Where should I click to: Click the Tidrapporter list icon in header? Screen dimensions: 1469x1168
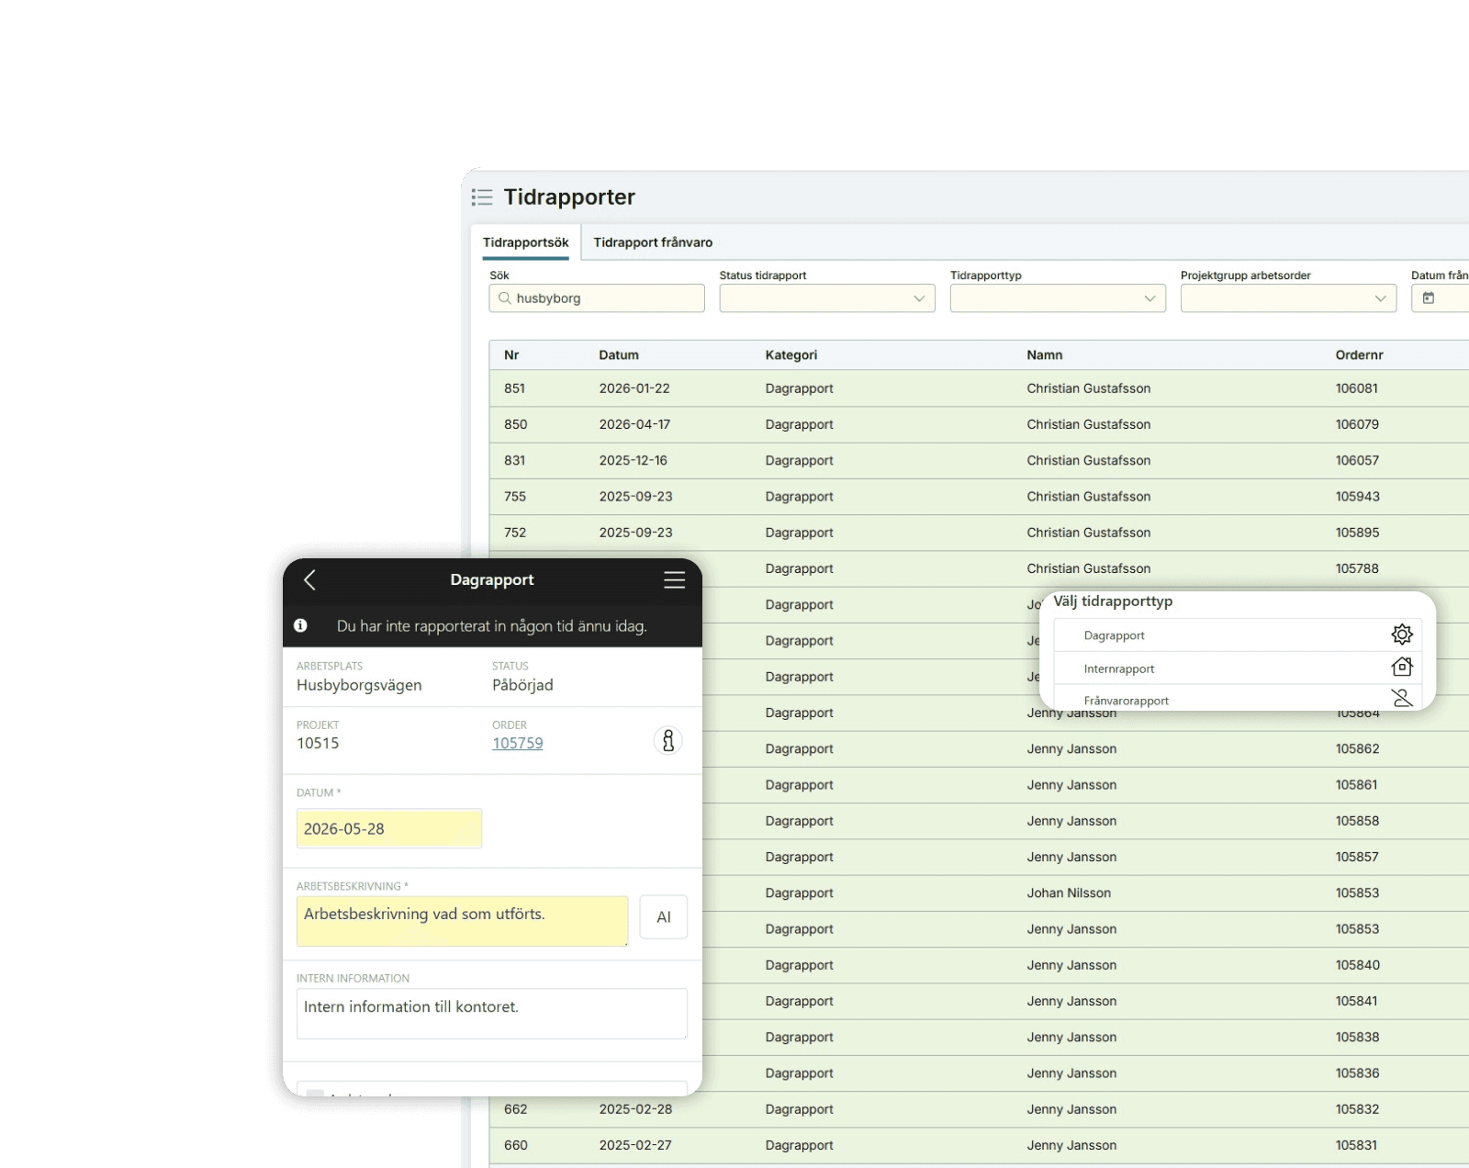click(x=482, y=197)
